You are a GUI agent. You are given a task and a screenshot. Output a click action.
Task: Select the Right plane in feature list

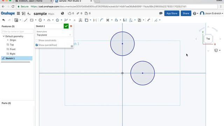pos(13,54)
